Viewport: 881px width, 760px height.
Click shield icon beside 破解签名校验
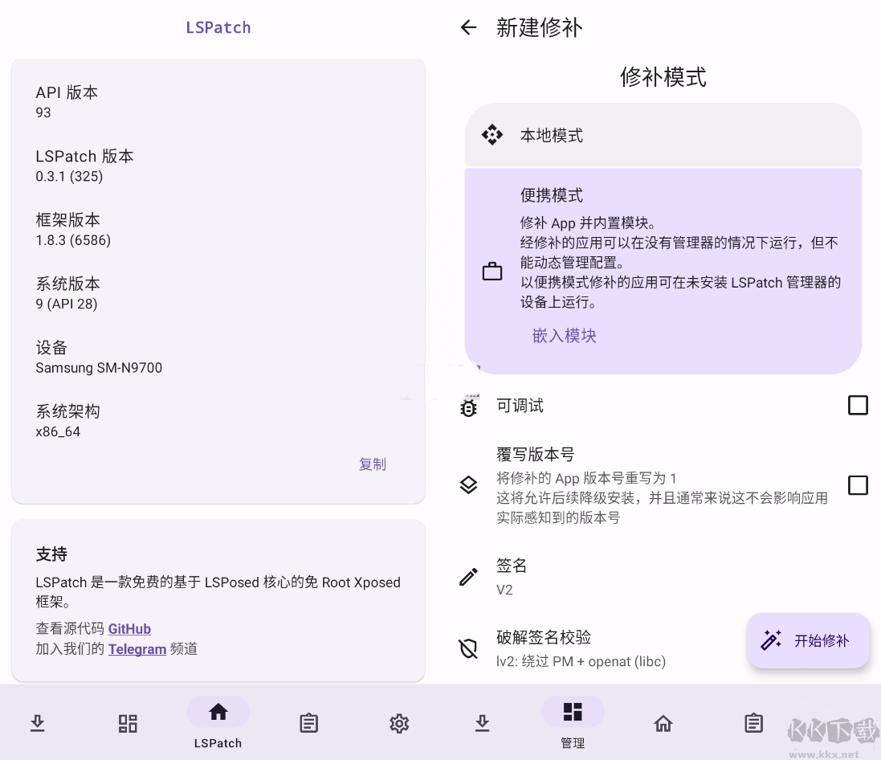point(468,648)
